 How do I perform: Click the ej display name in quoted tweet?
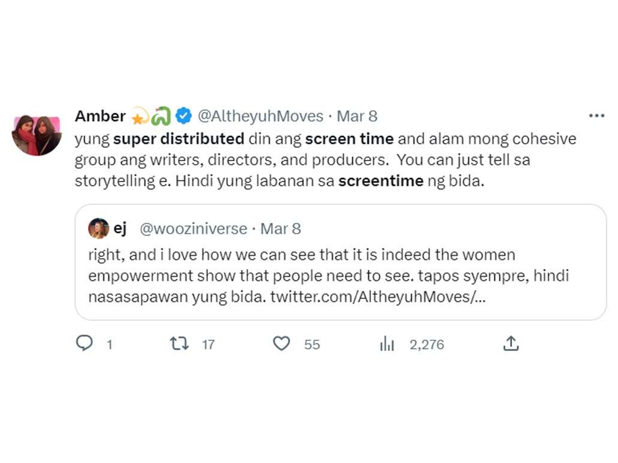pyautogui.click(x=120, y=229)
